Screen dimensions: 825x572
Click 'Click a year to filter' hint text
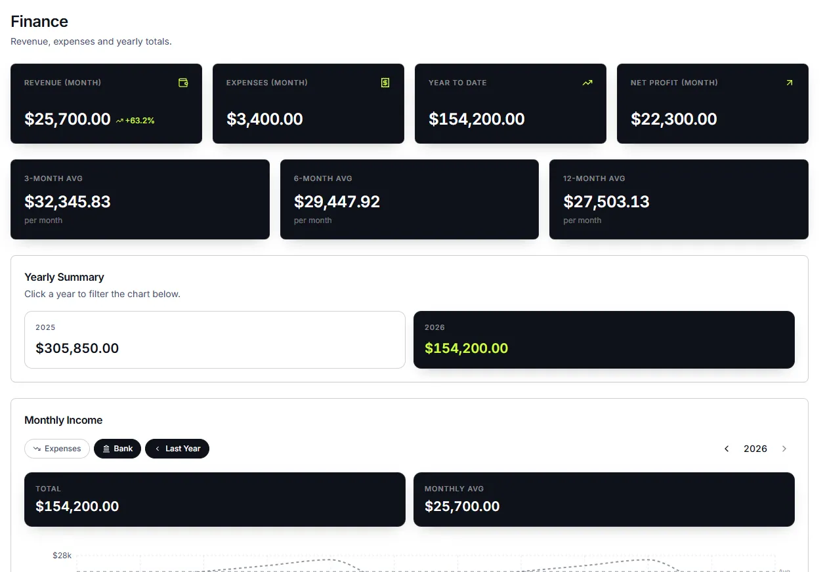tap(102, 294)
